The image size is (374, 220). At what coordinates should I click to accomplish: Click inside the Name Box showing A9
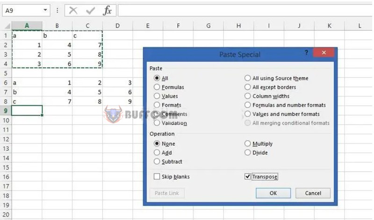(22, 10)
